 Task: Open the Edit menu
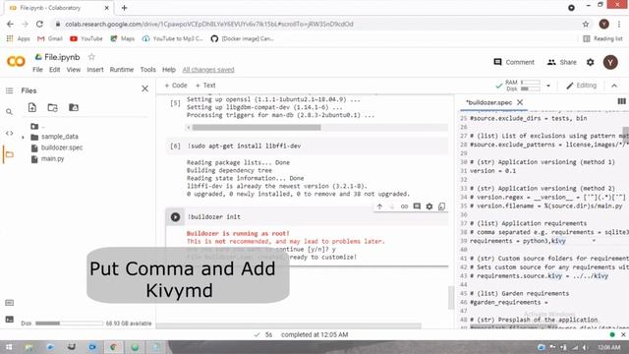pos(55,70)
